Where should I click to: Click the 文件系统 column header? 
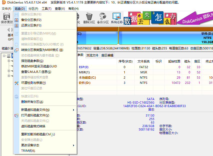point(144,61)
